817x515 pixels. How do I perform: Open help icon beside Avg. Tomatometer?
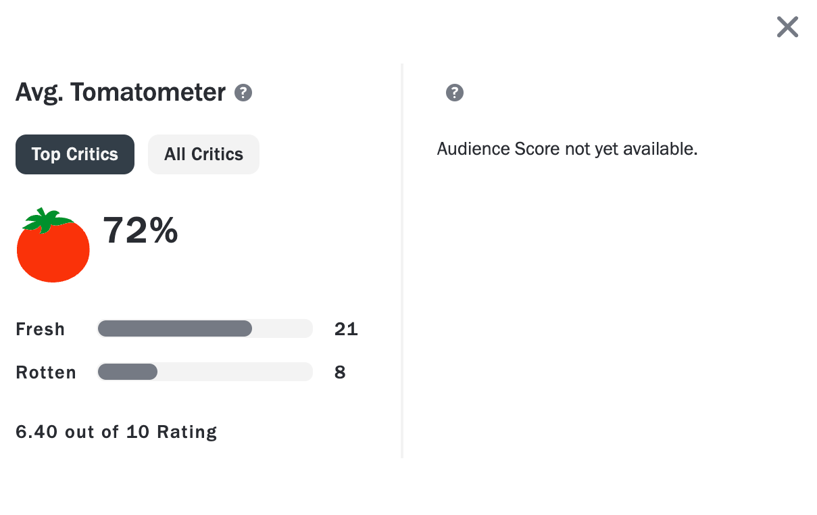click(243, 93)
